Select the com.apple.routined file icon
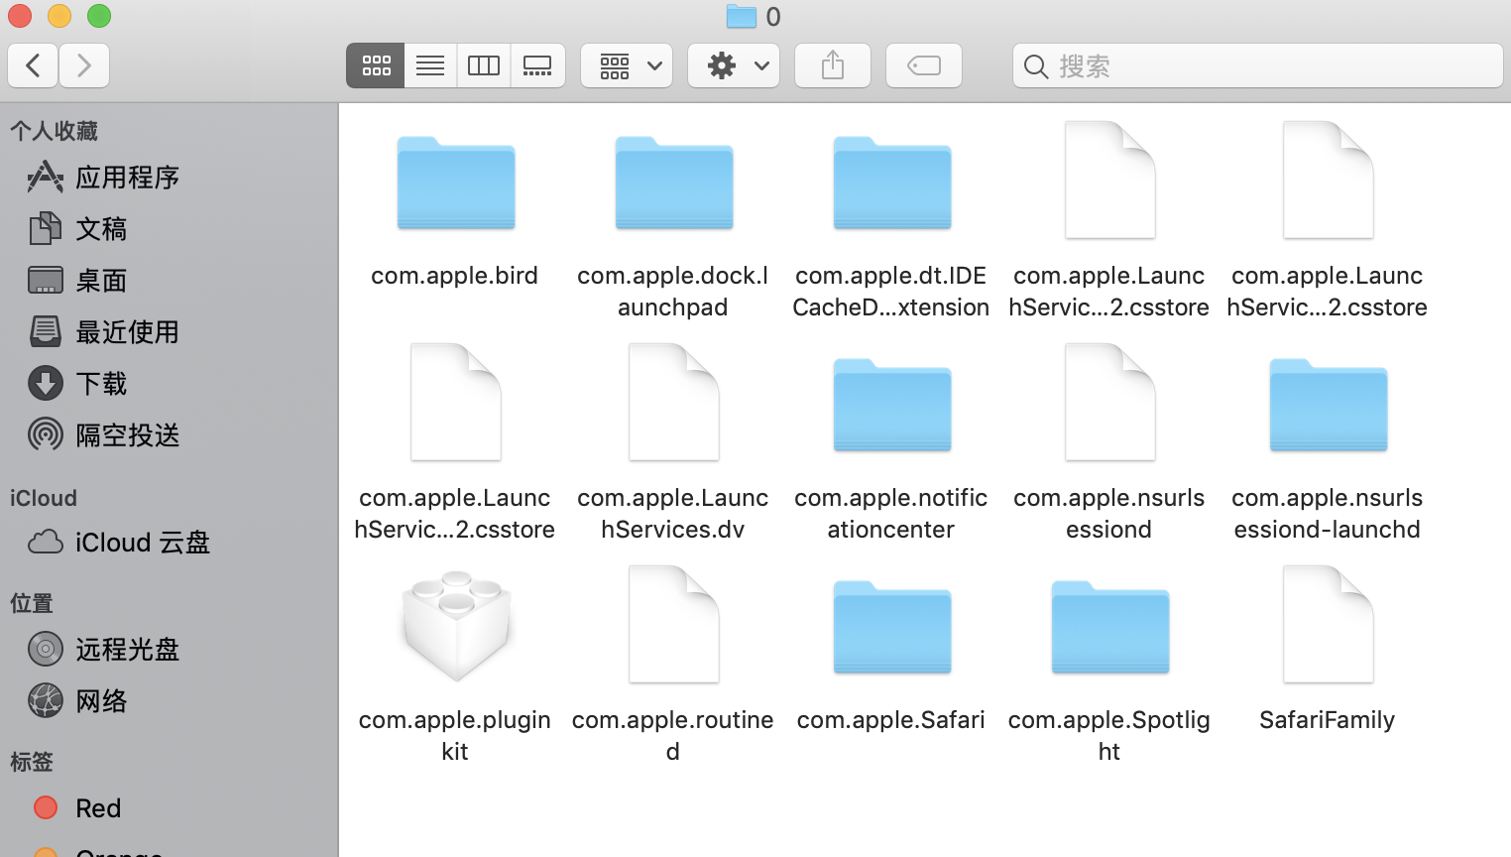Screen dimensions: 1511x857 tap(674, 624)
